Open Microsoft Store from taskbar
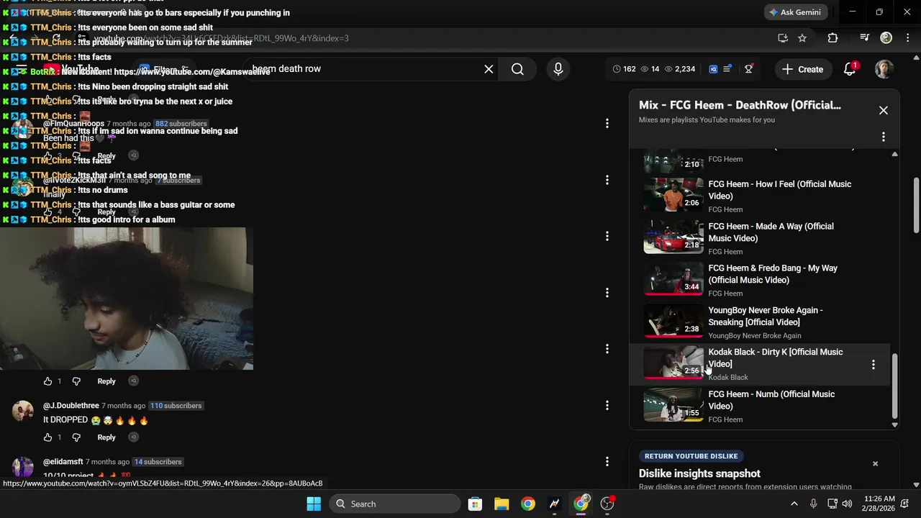This screenshot has height=518, width=921. tap(475, 504)
